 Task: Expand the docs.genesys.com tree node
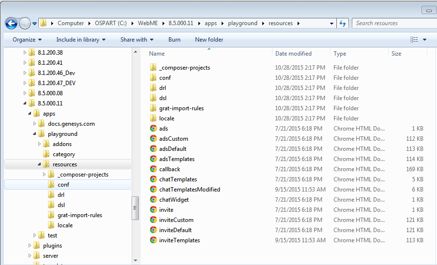click(x=34, y=124)
